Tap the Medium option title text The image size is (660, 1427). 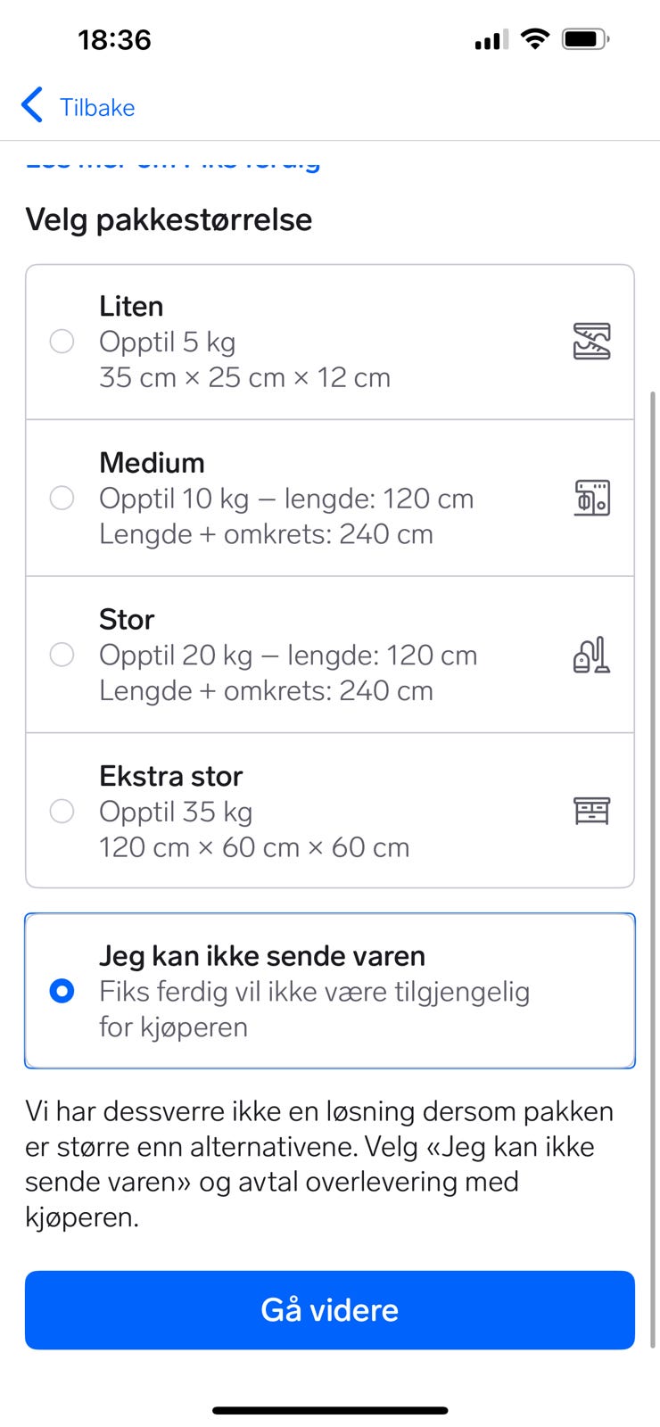(x=152, y=463)
